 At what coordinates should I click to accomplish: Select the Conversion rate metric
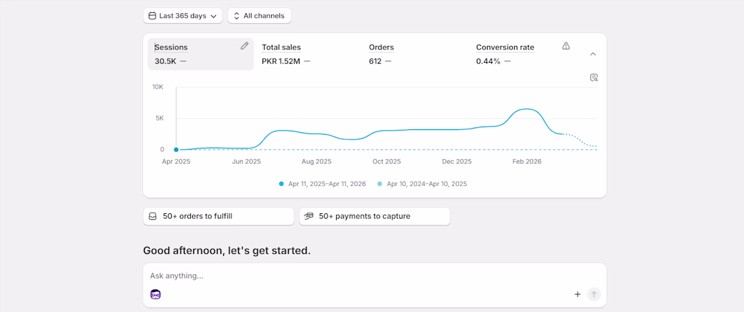pos(505,54)
